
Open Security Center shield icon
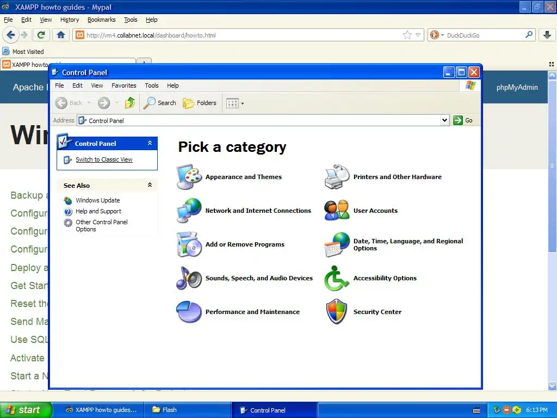coord(337,312)
